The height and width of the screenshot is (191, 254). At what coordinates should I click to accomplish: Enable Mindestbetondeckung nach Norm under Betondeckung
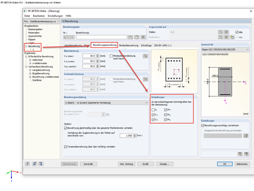point(111,56)
